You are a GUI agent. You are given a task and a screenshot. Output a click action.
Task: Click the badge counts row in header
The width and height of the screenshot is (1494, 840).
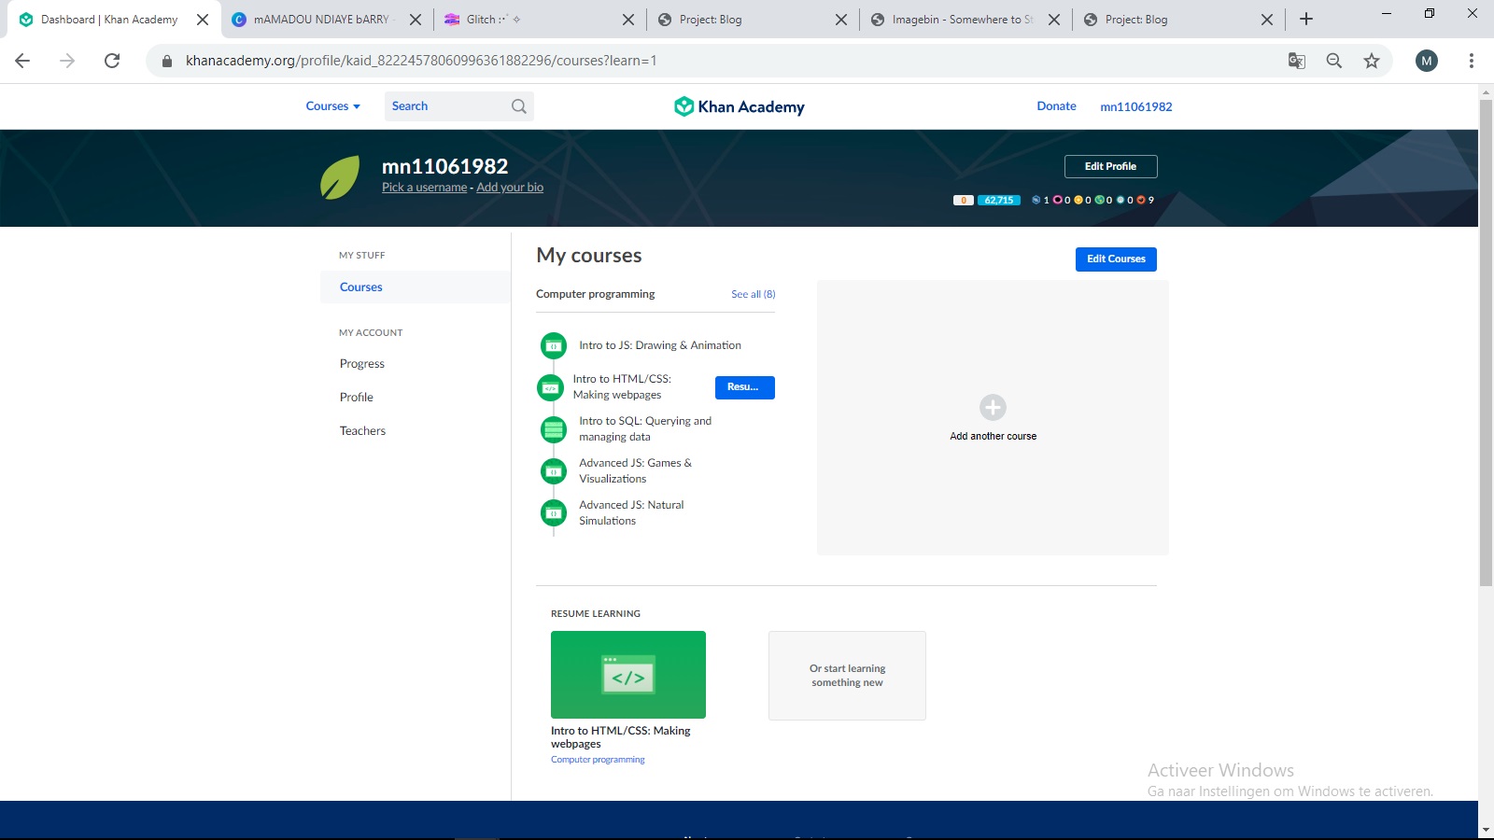point(1092,200)
